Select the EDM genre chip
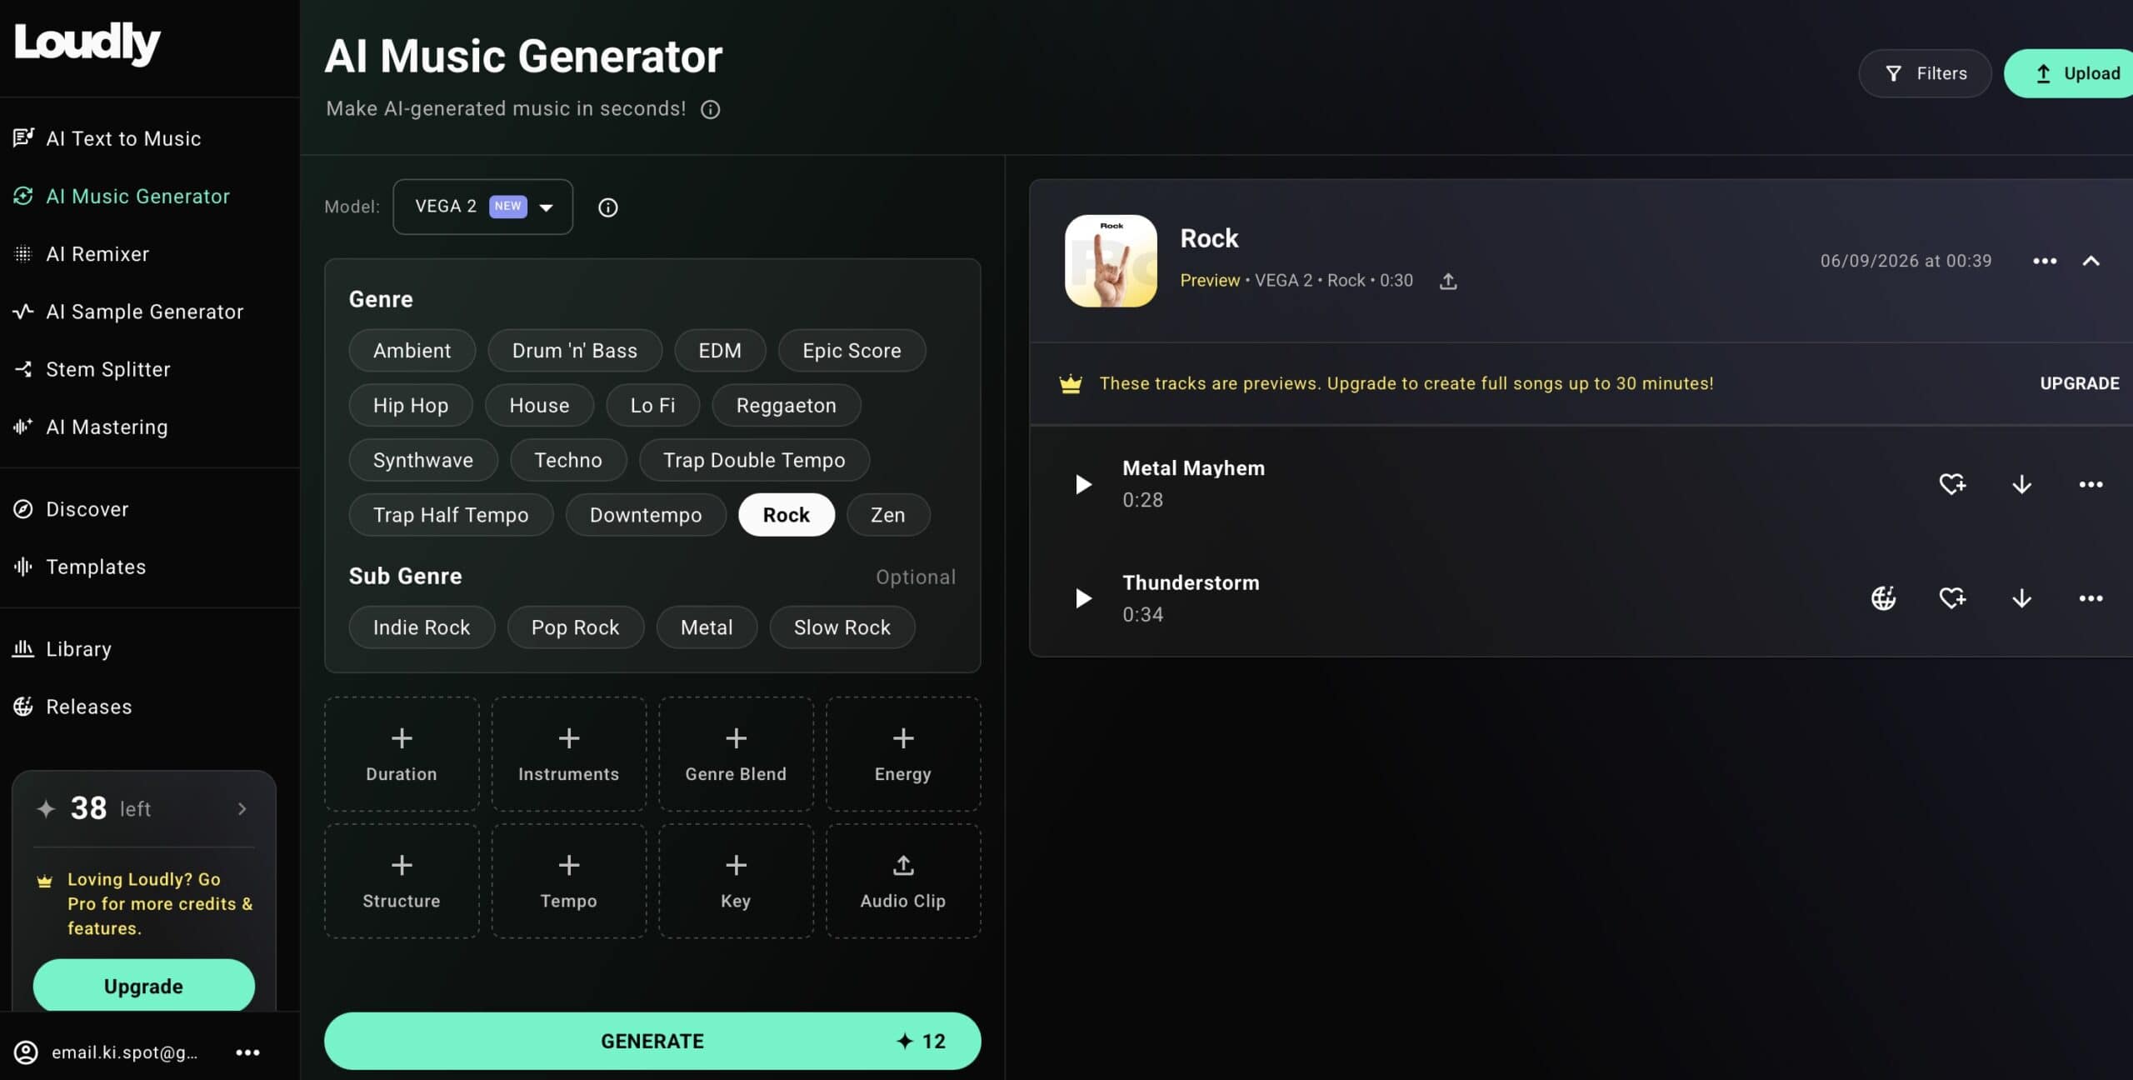 coord(719,351)
